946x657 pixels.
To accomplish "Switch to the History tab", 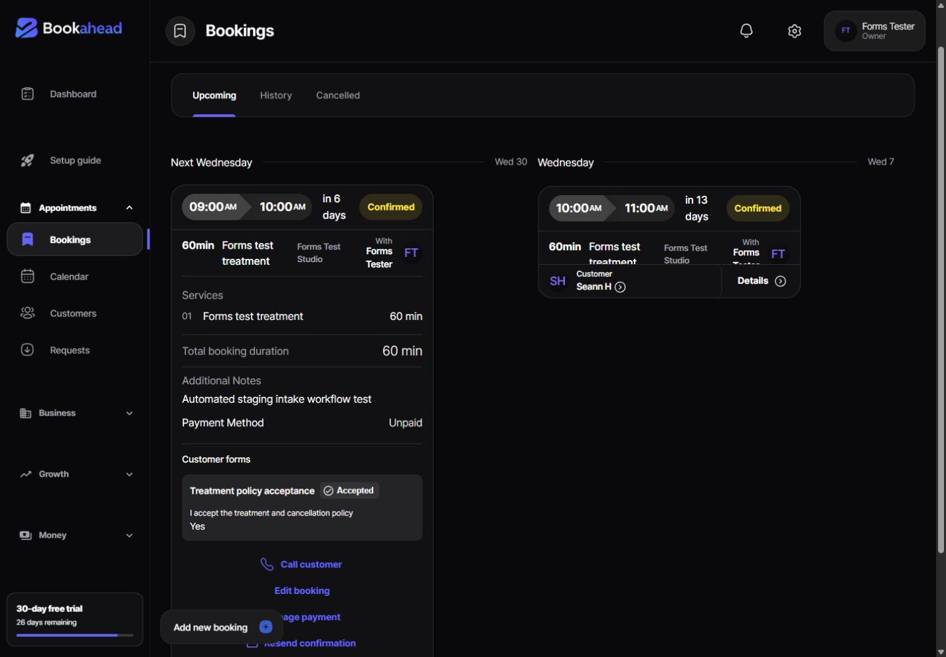I will 276,96.
